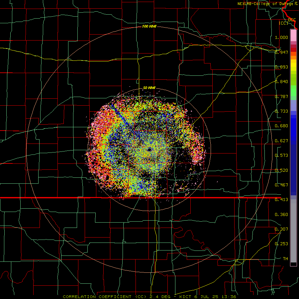
Task: Select the 0.787 scale value
Action: click(x=281, y=96)
